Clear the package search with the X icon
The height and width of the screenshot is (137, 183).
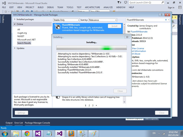pyautogui.click(x=166, y=20)
